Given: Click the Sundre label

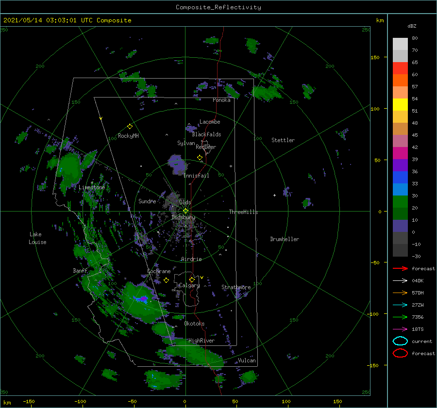Looking at the screenshot, I should 147,201.
